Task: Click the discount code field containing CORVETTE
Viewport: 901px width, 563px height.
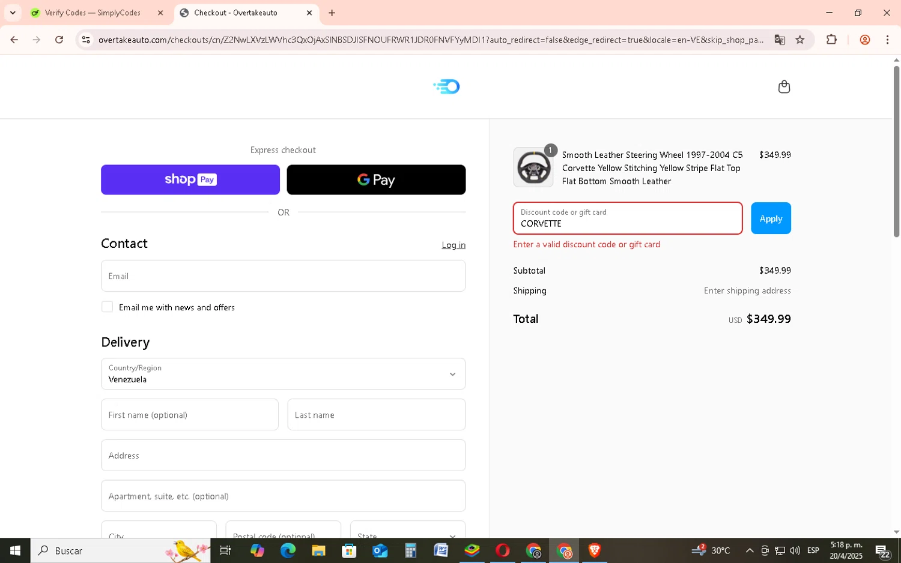Action: coord(627,218)
